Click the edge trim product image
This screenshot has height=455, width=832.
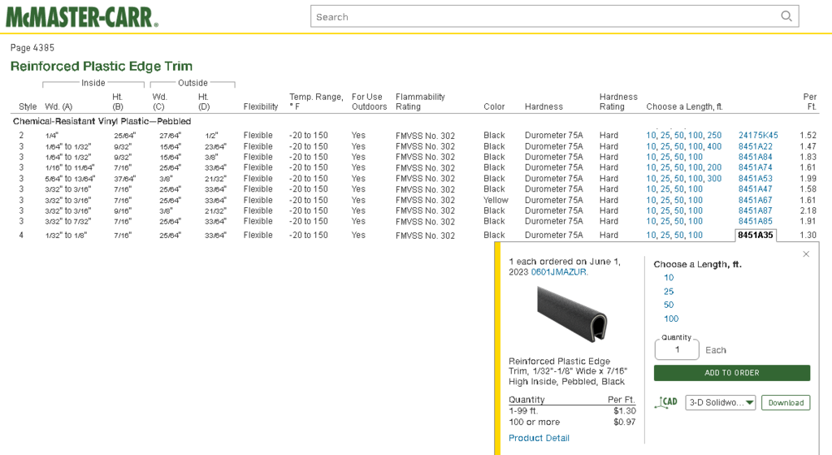[x=571, y=314]
